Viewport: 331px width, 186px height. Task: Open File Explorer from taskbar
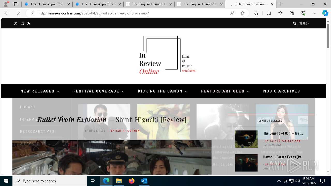119,181
